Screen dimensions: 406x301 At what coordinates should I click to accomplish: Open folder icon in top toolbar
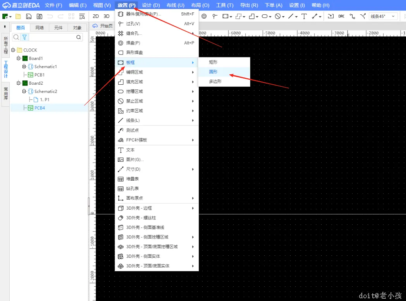(18, 16)
